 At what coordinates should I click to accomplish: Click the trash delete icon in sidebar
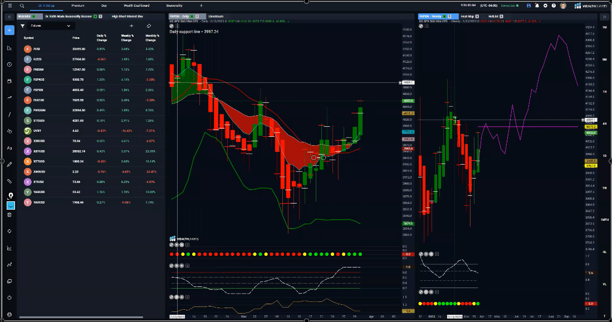[x=9, y=215]
